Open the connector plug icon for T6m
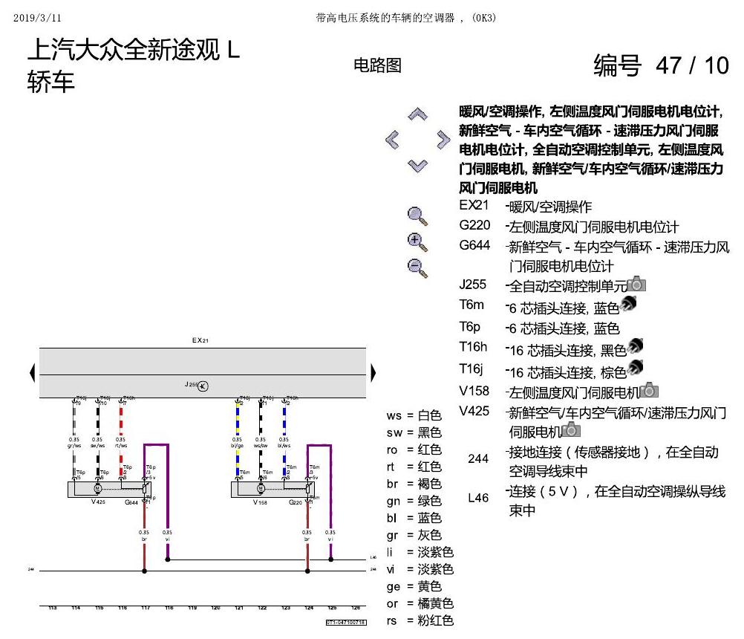 [x=629, y=304]
